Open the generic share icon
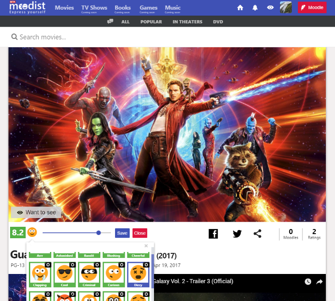 258,234
